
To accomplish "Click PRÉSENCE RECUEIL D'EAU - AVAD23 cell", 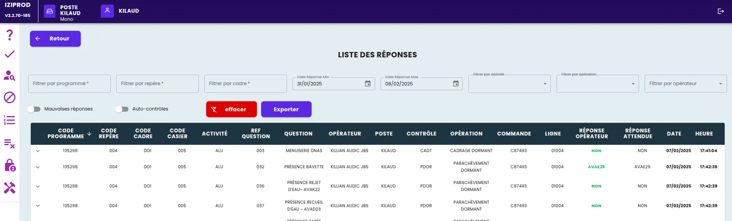I will pos(304,205).
